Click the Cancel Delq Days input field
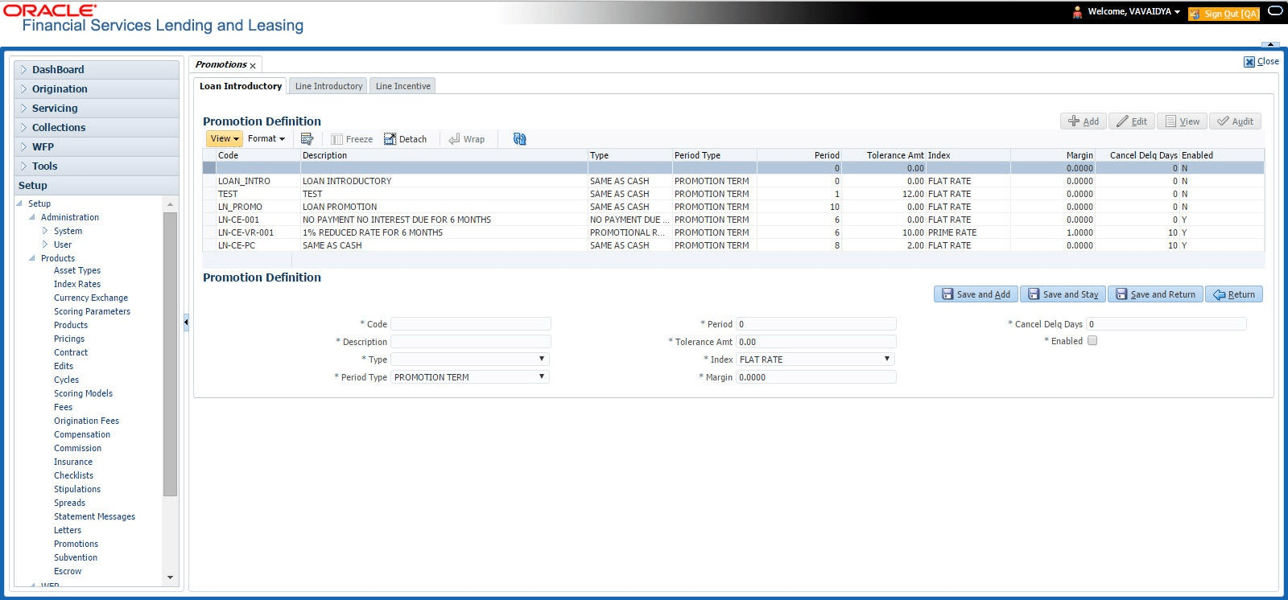Viewport: 1288px width, 600px height. (x=1166, y=323)
